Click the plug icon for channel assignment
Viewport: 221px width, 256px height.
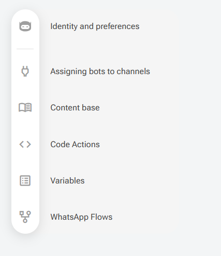point(25,71)
